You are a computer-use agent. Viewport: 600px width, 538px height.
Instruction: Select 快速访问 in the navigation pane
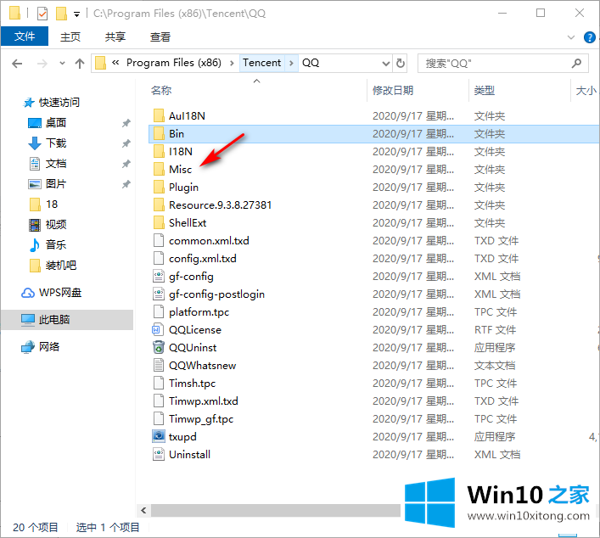click(59, 103)
